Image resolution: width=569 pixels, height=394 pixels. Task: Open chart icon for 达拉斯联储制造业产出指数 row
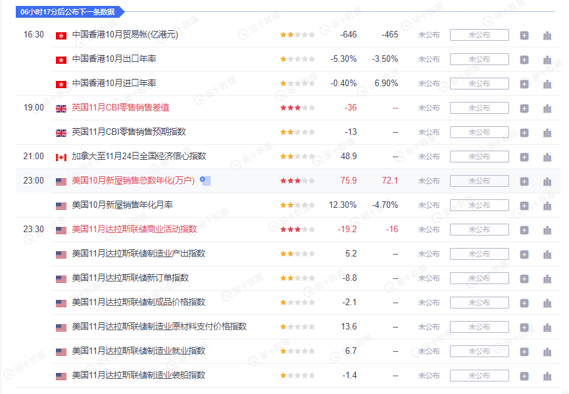coord(547,255)
